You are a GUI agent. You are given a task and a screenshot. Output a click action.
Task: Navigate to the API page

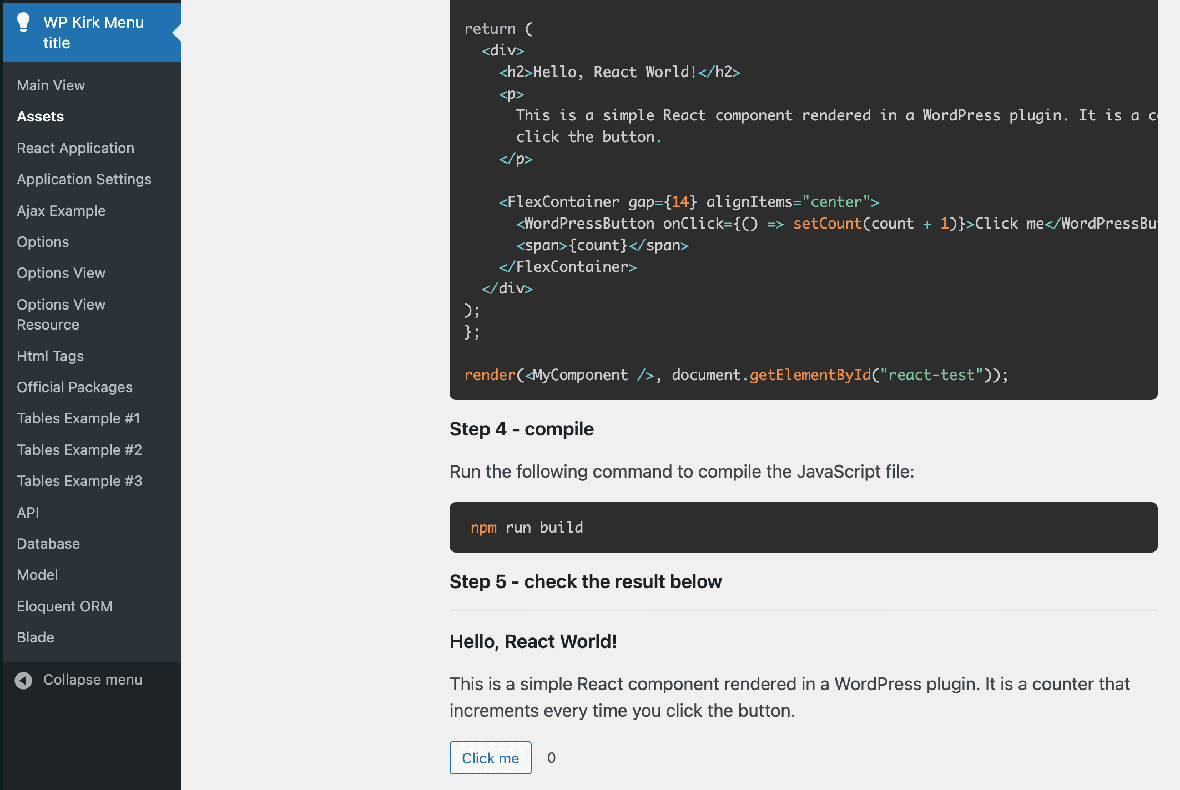(27, 512)
